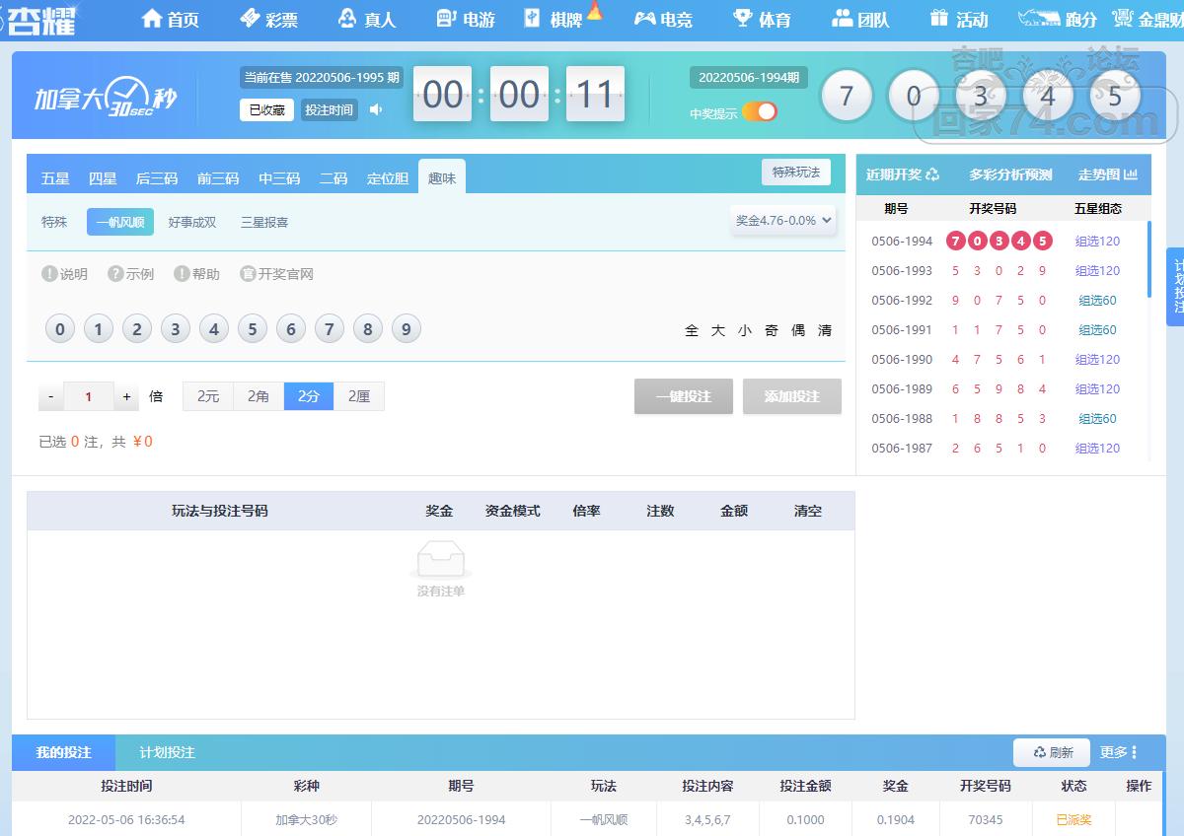Go to 首页 home in top navigation
The image size is (1184, 836).
(x=170, y=19)
